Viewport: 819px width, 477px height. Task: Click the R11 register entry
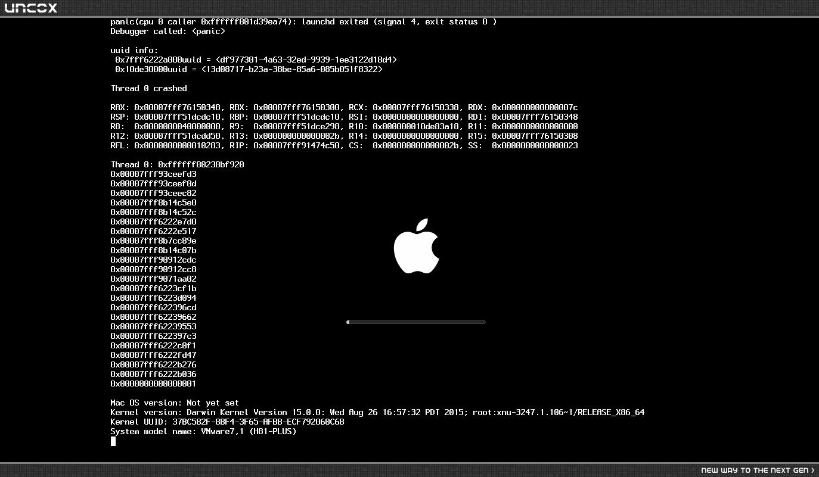[x=523, y=127]
